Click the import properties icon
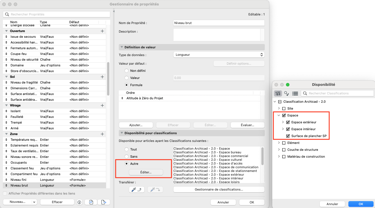The image size is (375, 208). point(91,202)
